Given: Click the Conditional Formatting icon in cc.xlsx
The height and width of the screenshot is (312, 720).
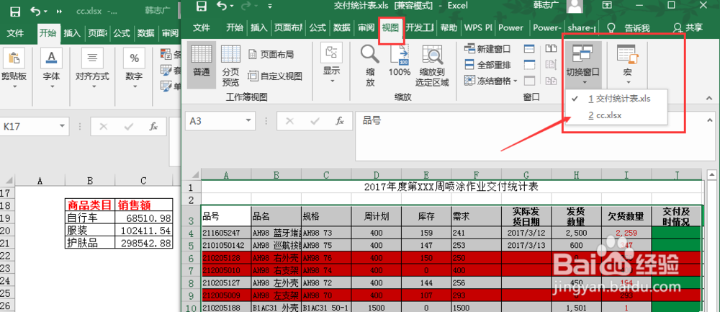Looking at the screenshot, I should click(x=166, y=55).
